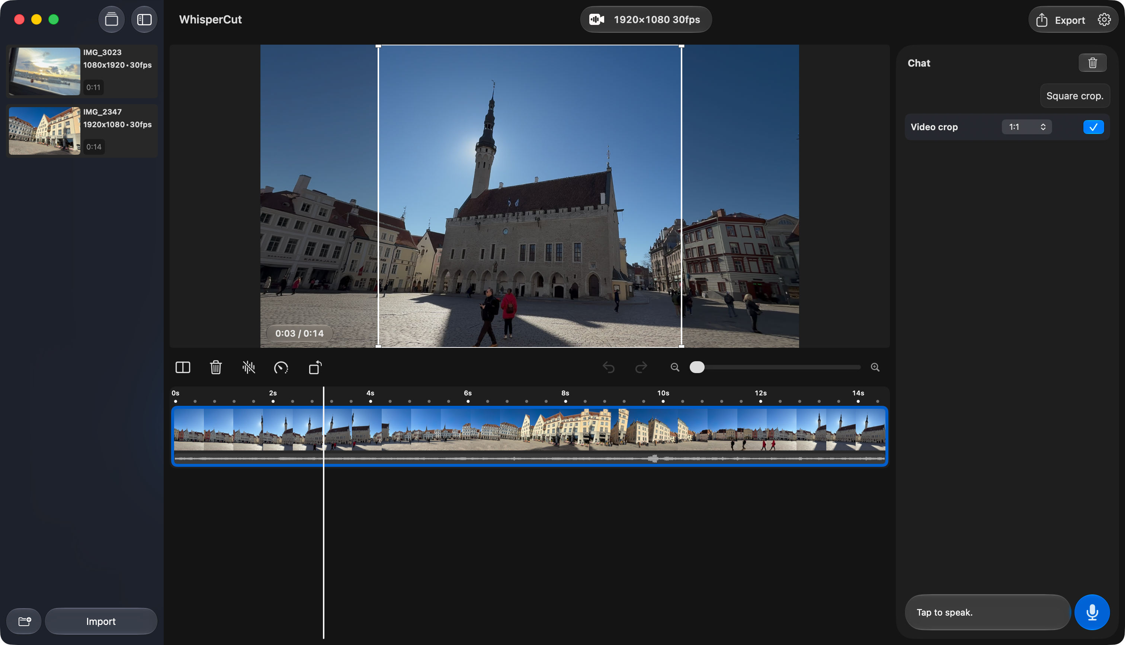Image resolution: width=1125 pixels, height=645 pixels.
Task: Click the audio waveform track of clip
Action: 529,459
